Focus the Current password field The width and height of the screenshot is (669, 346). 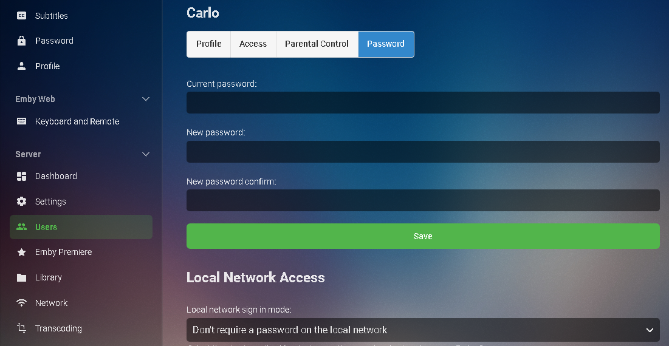click(x=423, y=103)
